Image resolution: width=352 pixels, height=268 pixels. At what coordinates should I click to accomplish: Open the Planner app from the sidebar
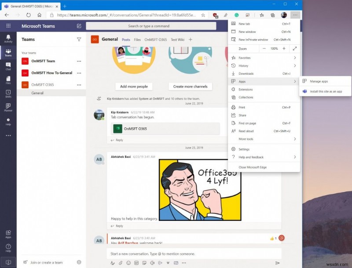tap(8, 108)
